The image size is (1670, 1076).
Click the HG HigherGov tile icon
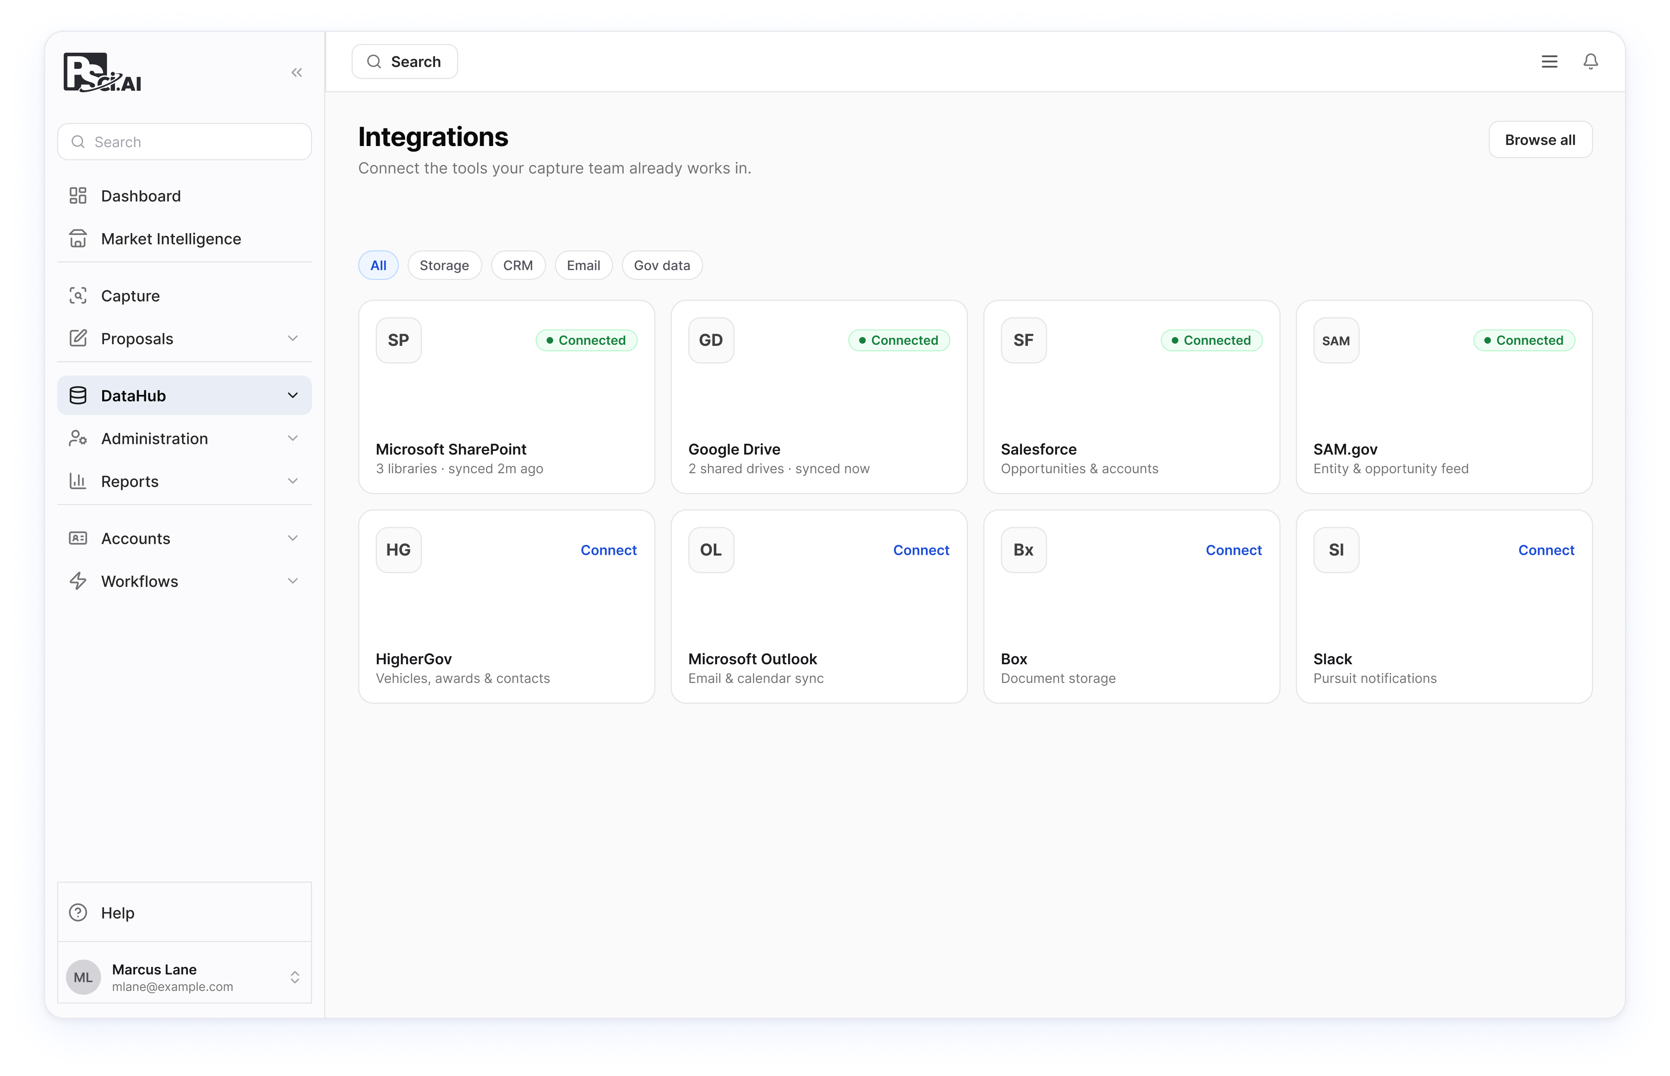[x=398, y=550]
